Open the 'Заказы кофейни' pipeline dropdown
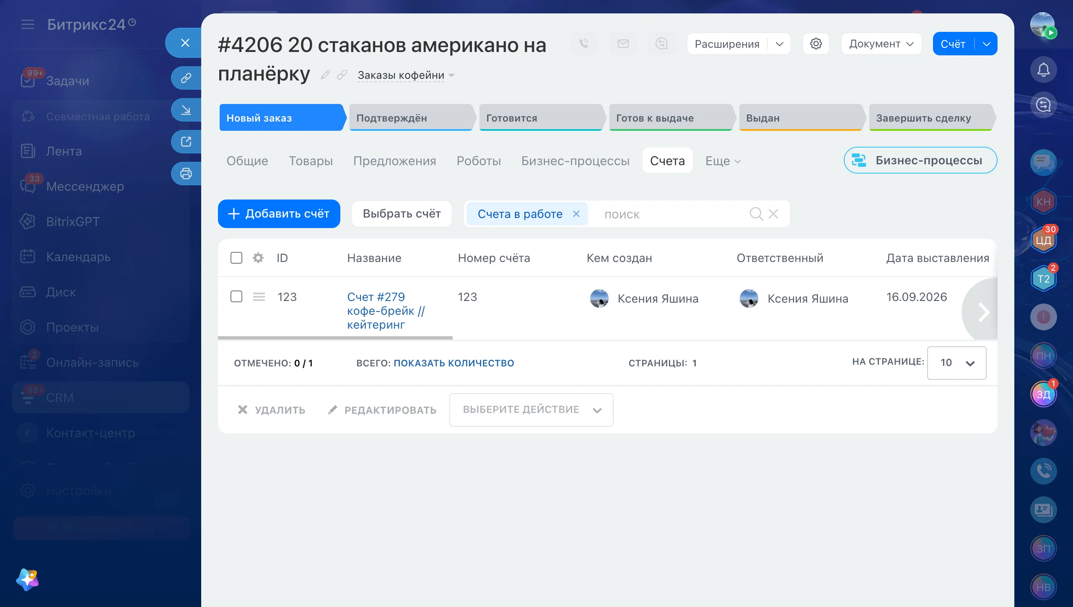1073x607 pixels. [x=406, y=75]
